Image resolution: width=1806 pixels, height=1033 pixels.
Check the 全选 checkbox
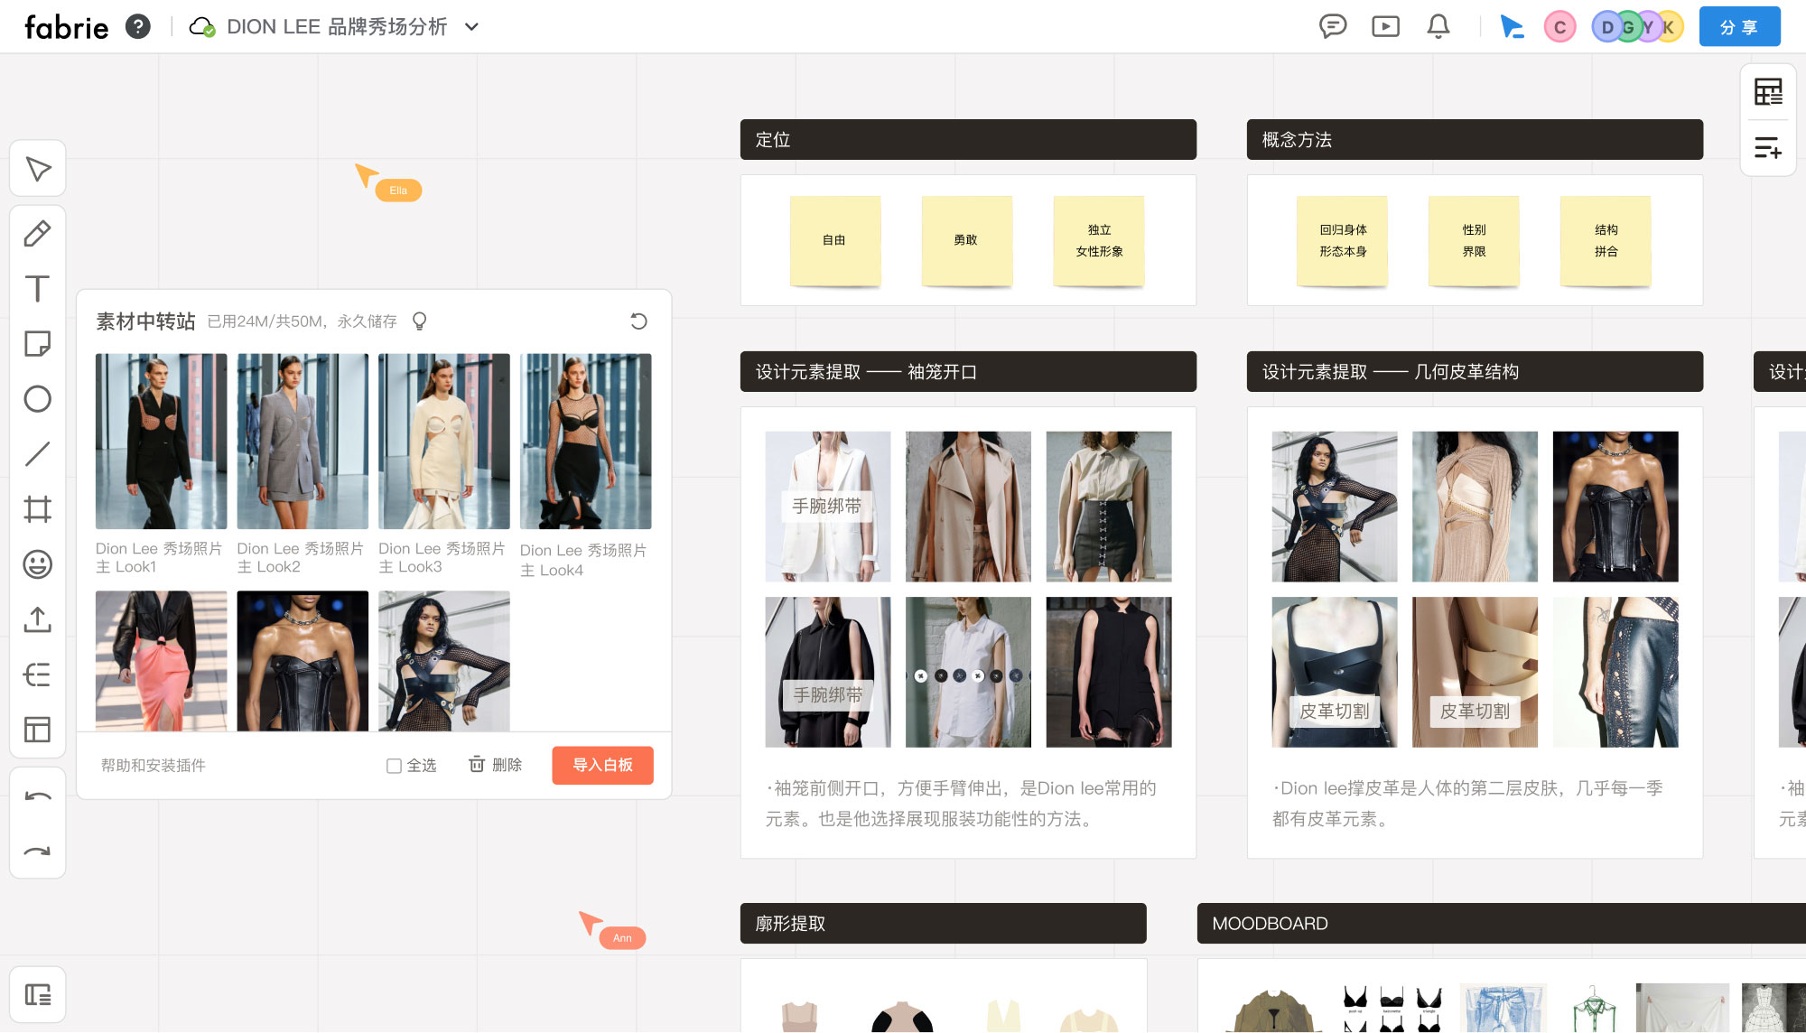click(x=394, y=766)
